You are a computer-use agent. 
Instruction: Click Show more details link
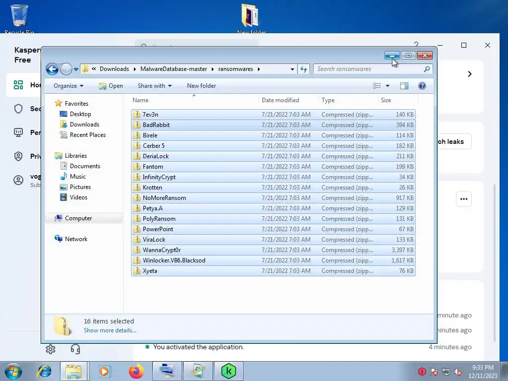[110, 330]
